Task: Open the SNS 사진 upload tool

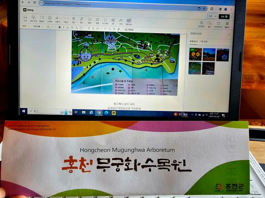Action: [33, 18]
